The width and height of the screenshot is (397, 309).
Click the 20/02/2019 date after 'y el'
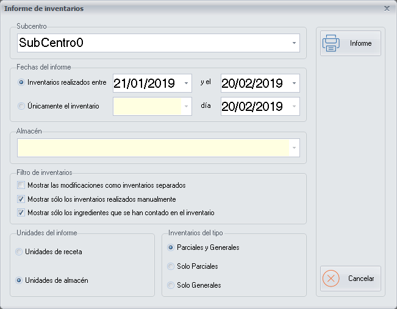(252, 83)
